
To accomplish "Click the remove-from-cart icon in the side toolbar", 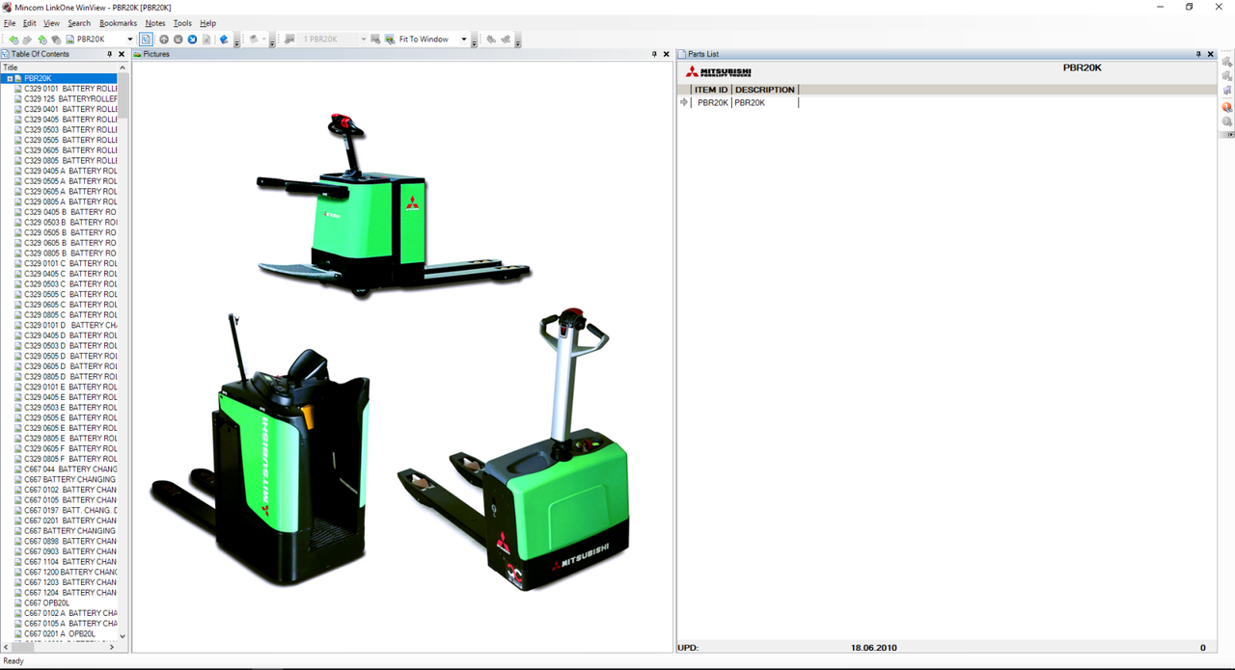I will (x=1227, y=76).
